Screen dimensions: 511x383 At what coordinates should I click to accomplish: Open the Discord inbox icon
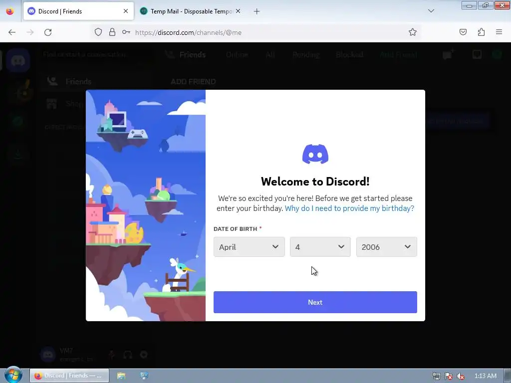tap(477, 54)
